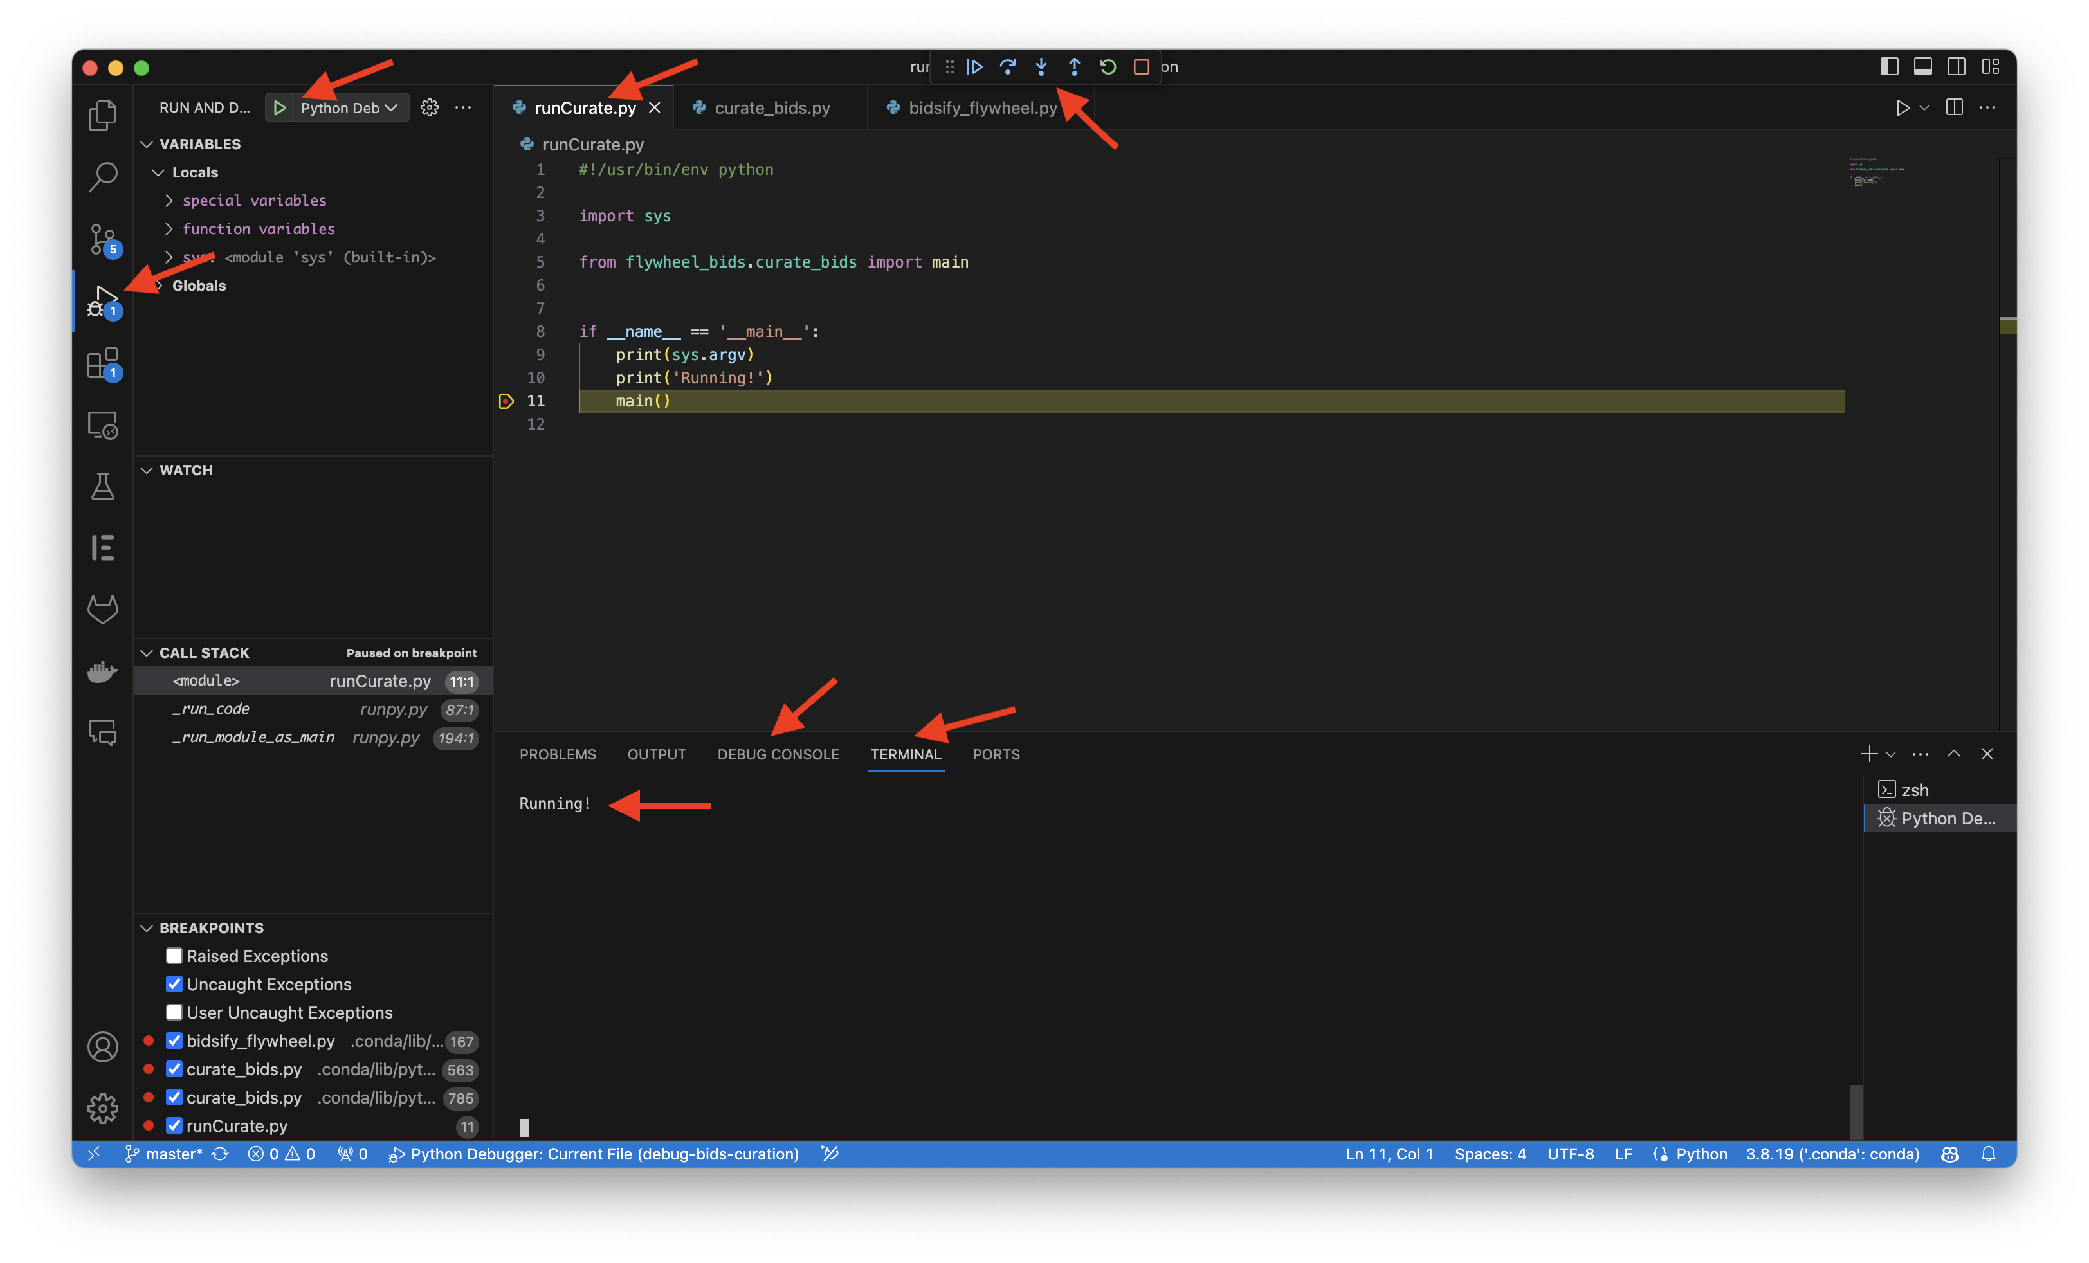Click Step Into in debug toolbar

tap(1041, 67)
